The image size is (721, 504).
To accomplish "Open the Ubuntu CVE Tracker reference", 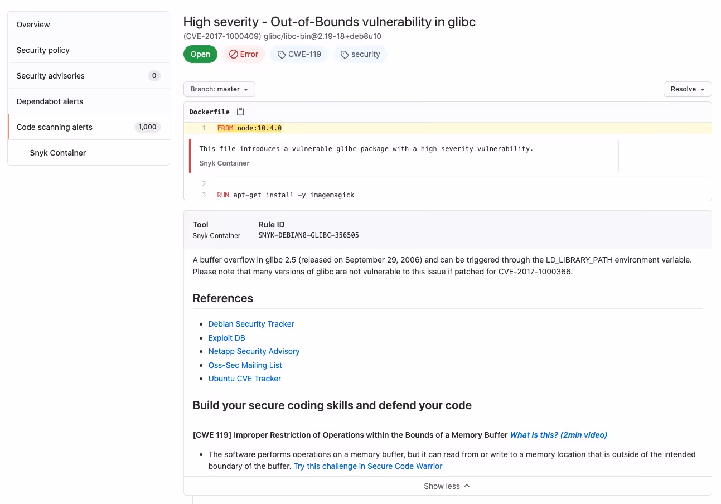I will tap(244, 379).
